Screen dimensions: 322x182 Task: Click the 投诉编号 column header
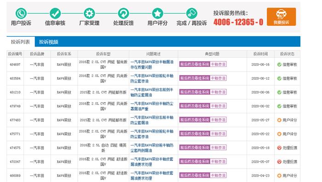tap(15, 54)
